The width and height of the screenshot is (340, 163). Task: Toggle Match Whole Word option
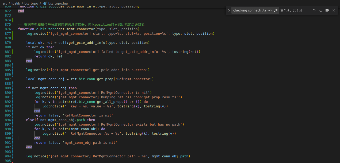(x=270, y=10)
